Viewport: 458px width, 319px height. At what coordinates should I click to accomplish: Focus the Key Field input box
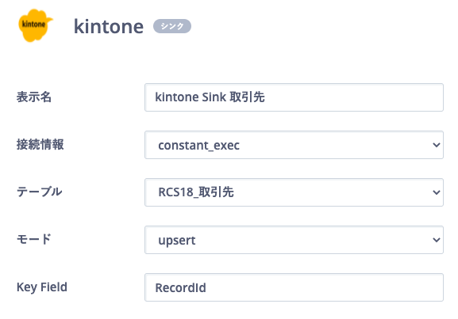(294, 287)
